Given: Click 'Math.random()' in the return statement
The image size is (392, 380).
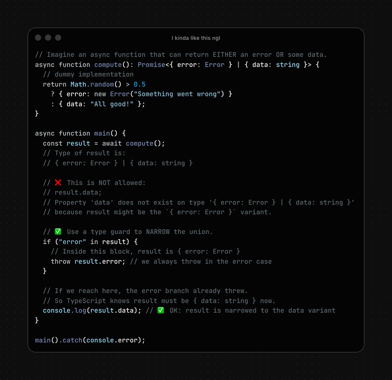Looking at the screenshot, I should click(x=96, y=84).
